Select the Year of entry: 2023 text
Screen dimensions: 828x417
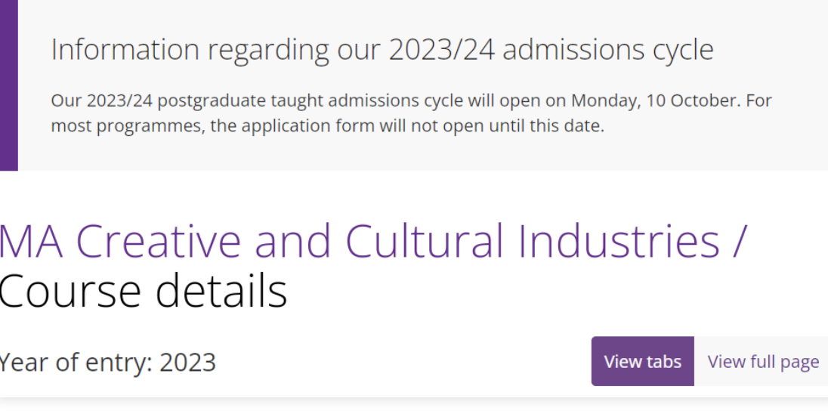[x=107, y=363]
